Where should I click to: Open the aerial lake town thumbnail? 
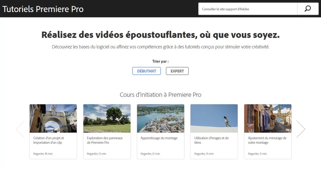160,118
